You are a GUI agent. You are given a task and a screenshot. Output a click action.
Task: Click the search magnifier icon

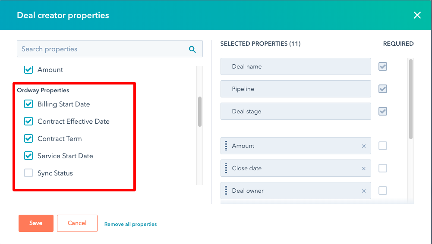tap(192, 49)
